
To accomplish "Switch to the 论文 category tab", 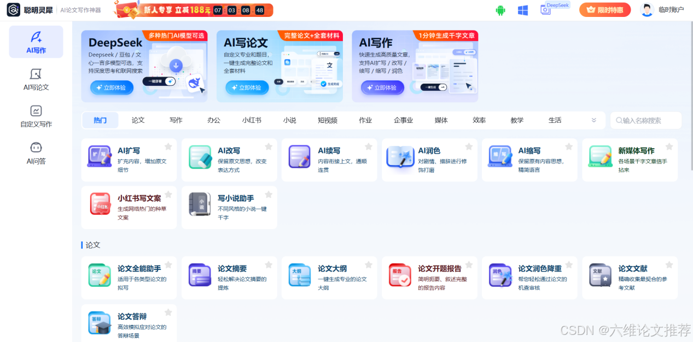I will click(x=138, y=120).
